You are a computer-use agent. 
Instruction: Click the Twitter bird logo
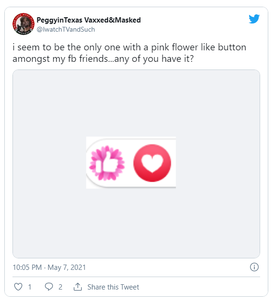pos(254,19)
